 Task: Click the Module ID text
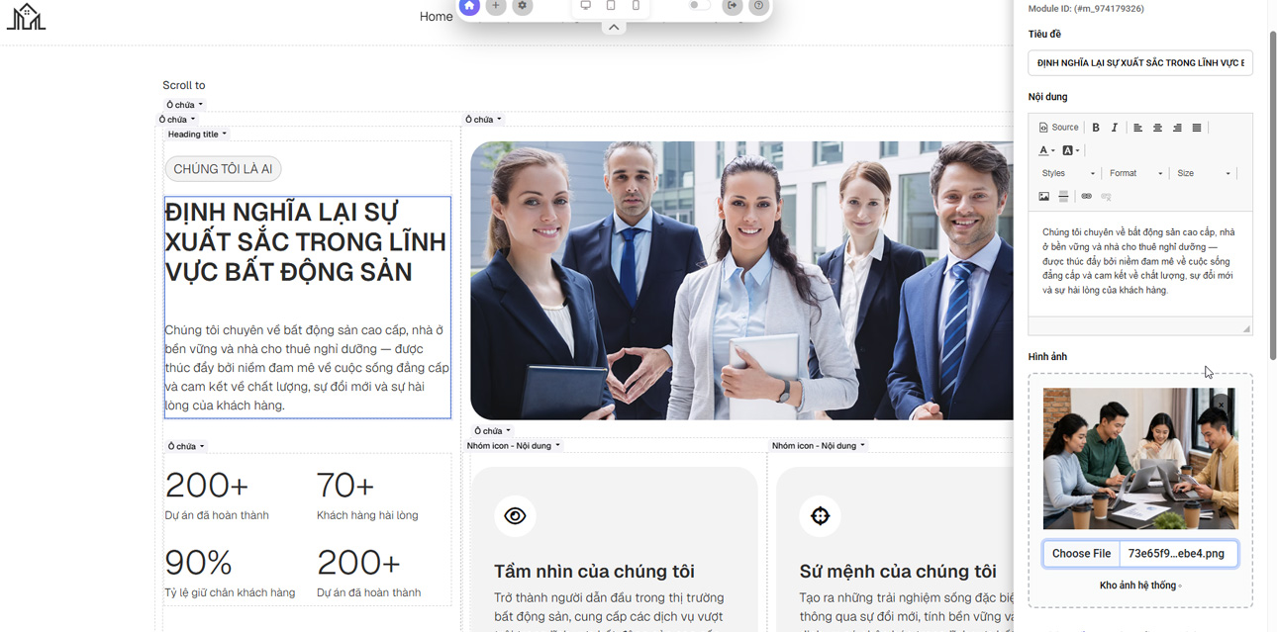[1086, 9]
